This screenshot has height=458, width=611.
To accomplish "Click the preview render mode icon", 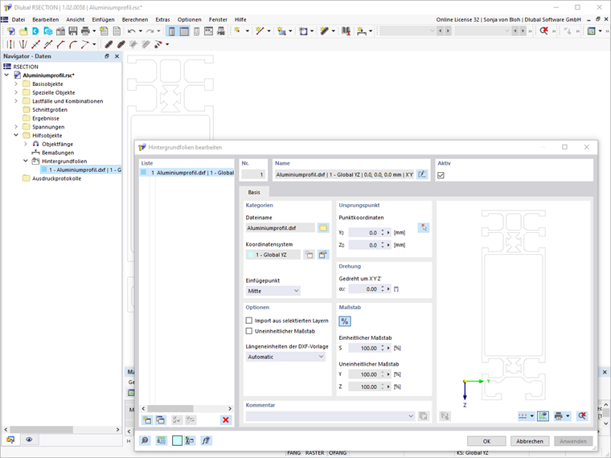I will (x=543, y=416).
